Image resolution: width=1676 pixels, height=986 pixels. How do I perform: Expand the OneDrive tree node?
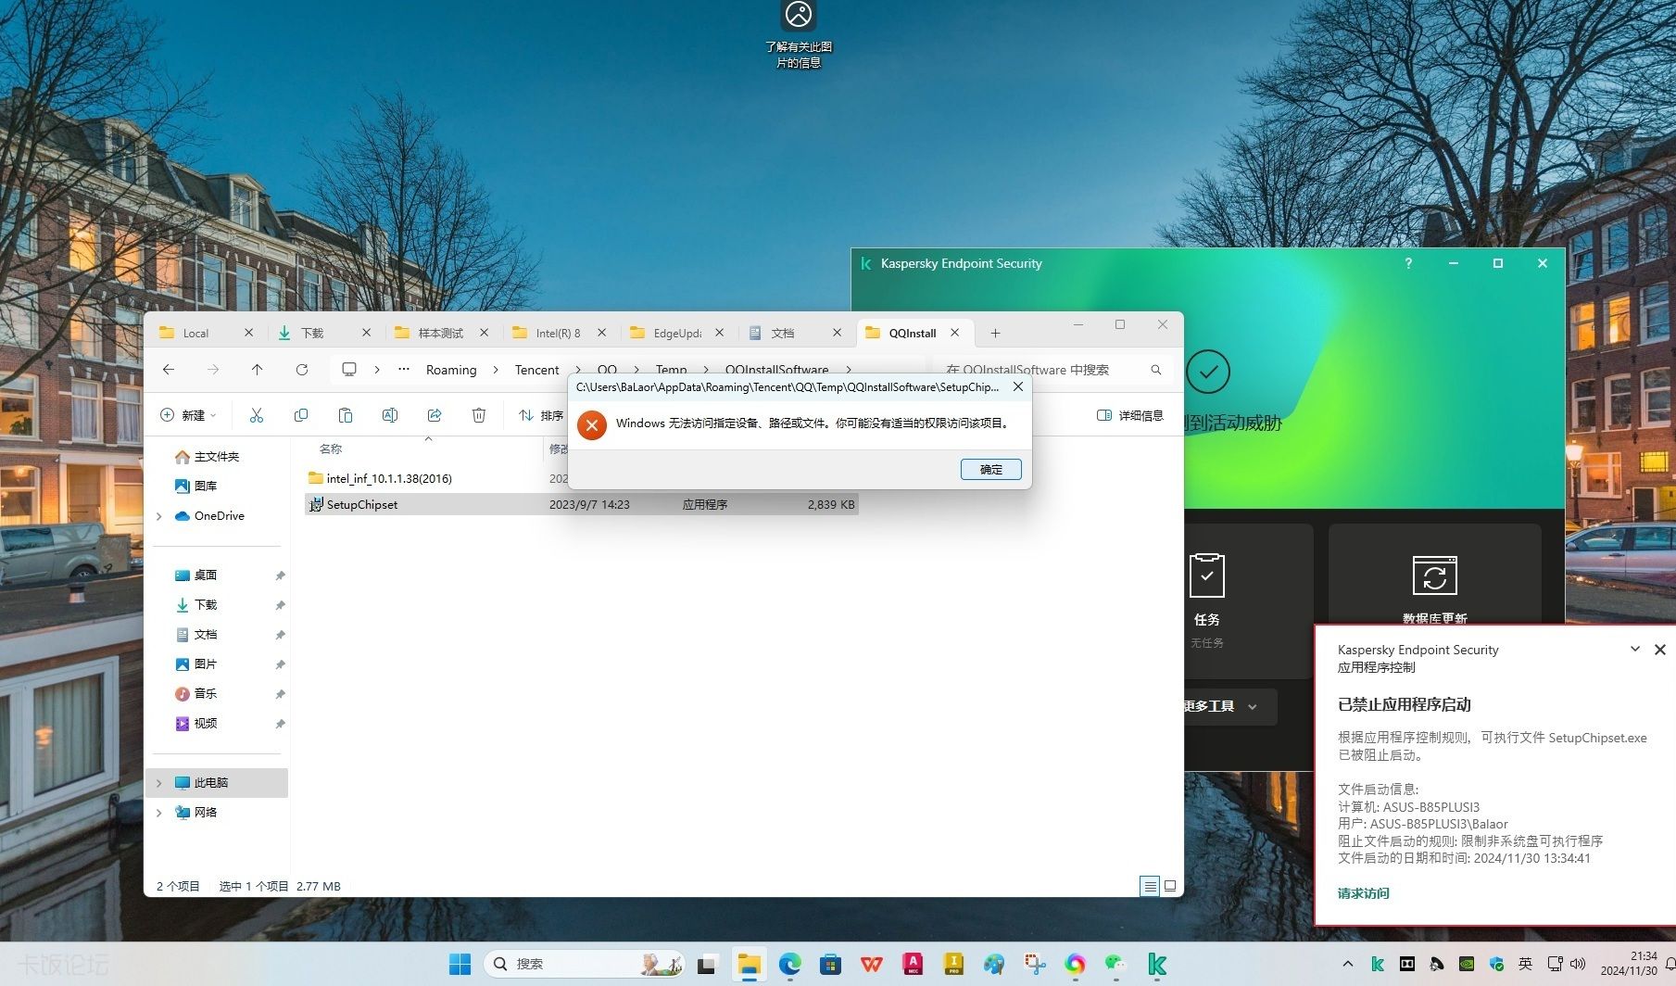tap(159, 515)
